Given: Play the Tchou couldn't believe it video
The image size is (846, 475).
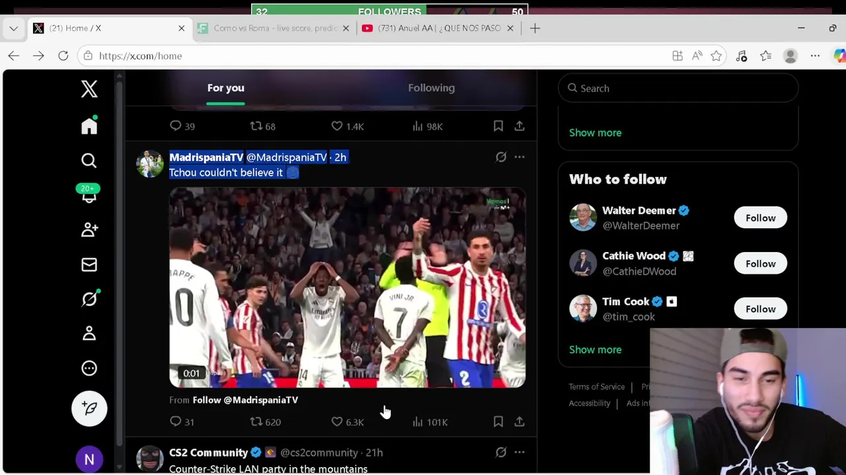Looking at the screenshot, I should pyautogui.click(x=348, y=287).
